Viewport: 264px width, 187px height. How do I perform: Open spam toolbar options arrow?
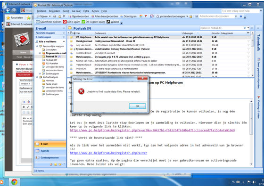[122, 23]
